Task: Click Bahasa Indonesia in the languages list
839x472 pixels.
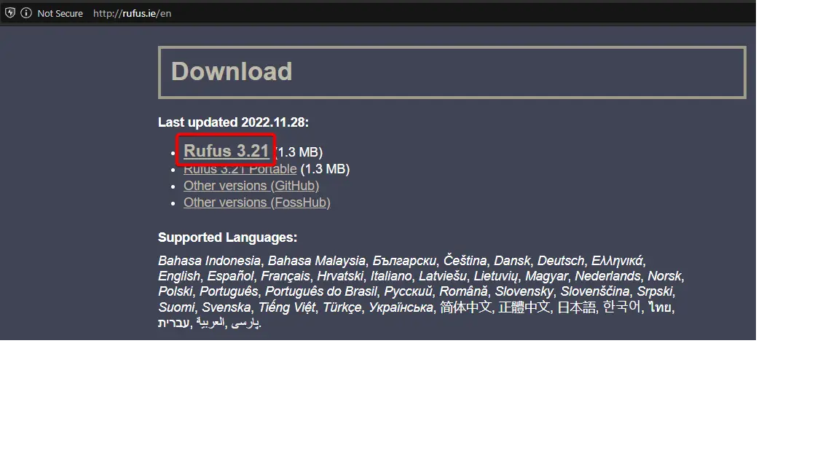Action: (209, 261)
